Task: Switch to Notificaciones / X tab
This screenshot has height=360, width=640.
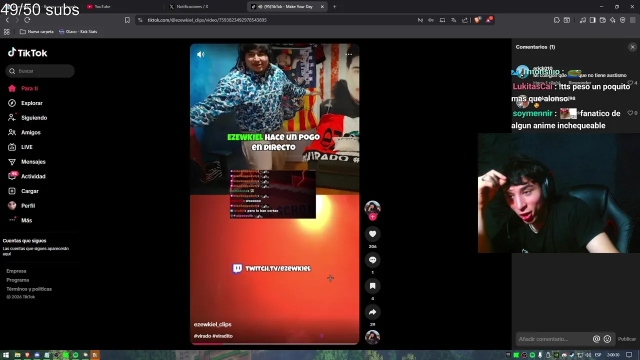Action: (x=192, y=6)
